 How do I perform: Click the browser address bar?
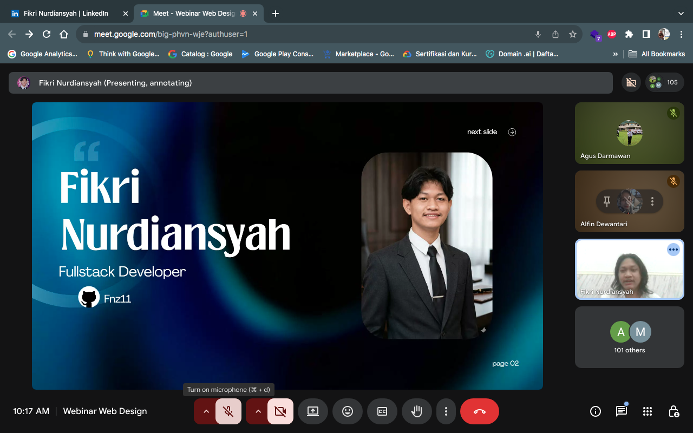point(303,34)
